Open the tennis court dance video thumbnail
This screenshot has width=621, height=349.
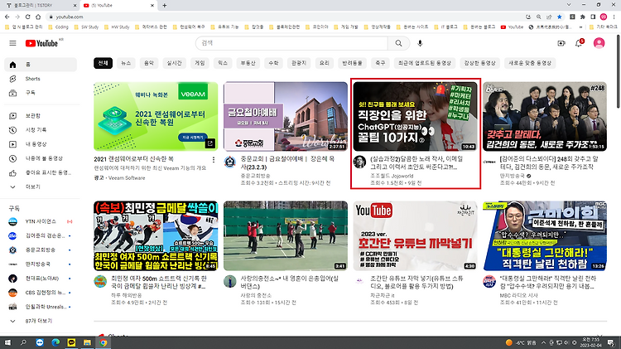pyautogui.click(x=286, y=236)
